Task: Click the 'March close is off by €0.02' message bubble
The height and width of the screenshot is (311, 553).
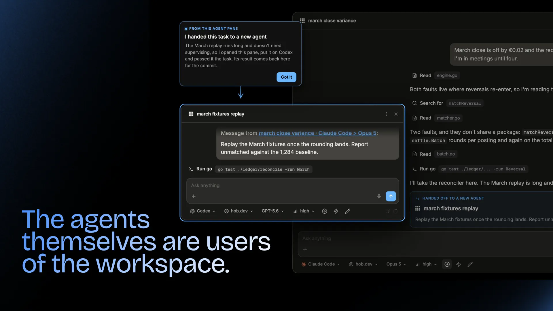Action: coord(501,54)
